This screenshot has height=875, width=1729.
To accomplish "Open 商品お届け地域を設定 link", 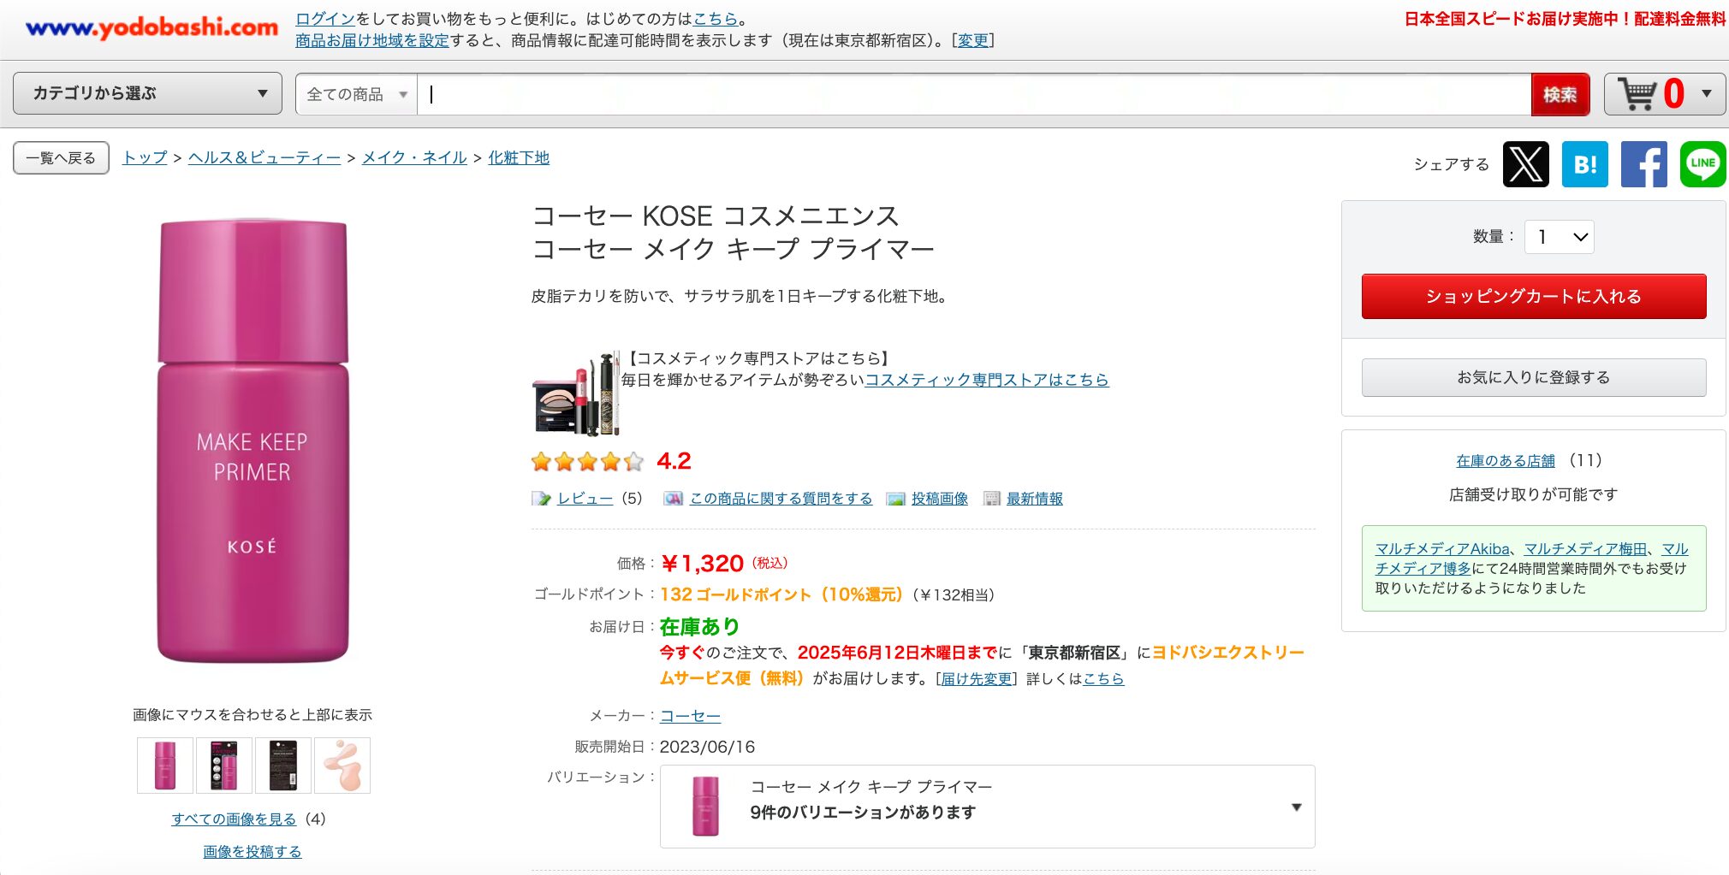I will [x=371, y=40].
